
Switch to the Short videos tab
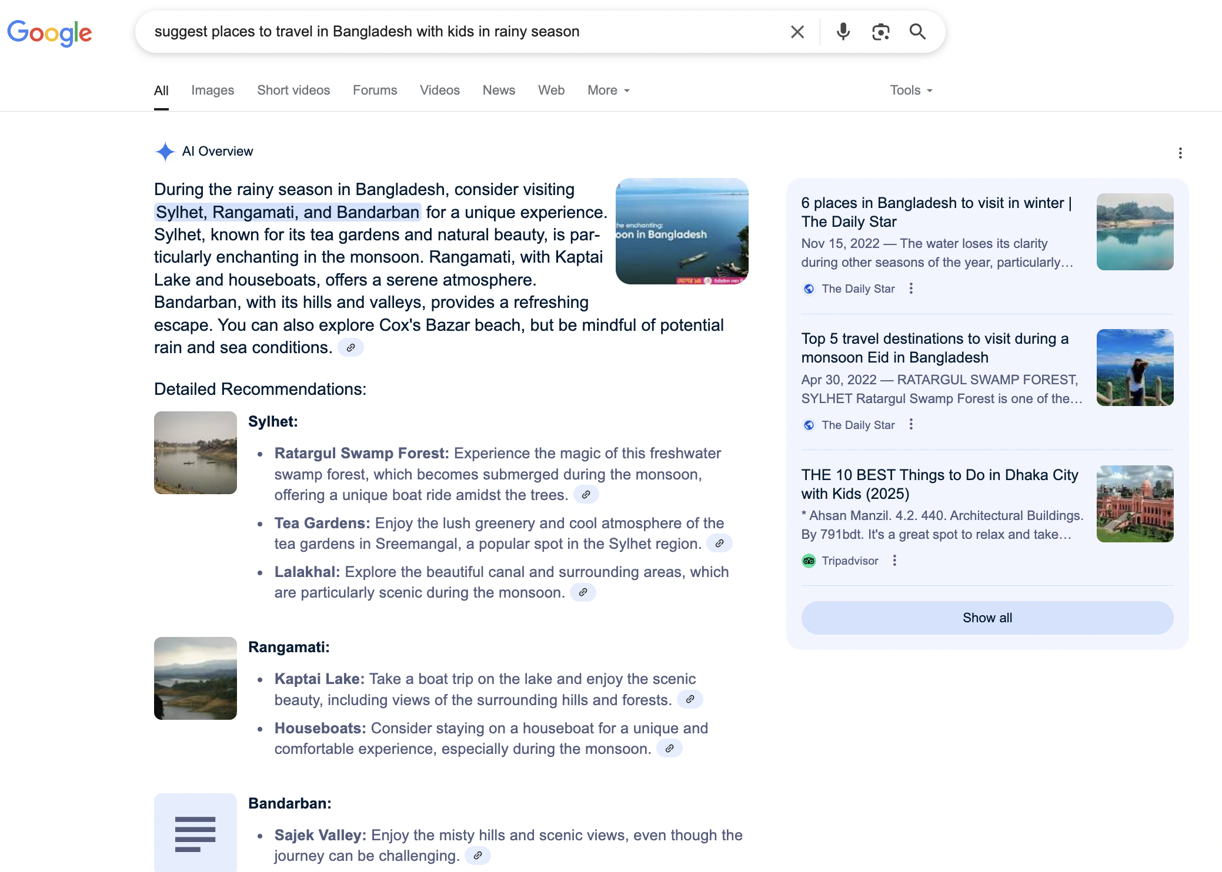coord(293,90)
